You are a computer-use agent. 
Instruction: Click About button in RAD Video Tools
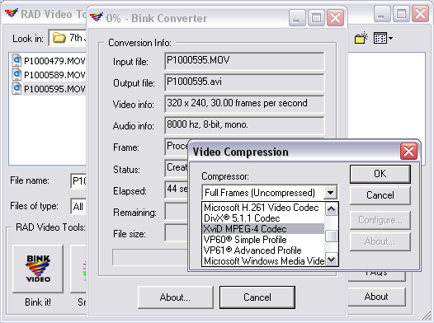(376, 297)
